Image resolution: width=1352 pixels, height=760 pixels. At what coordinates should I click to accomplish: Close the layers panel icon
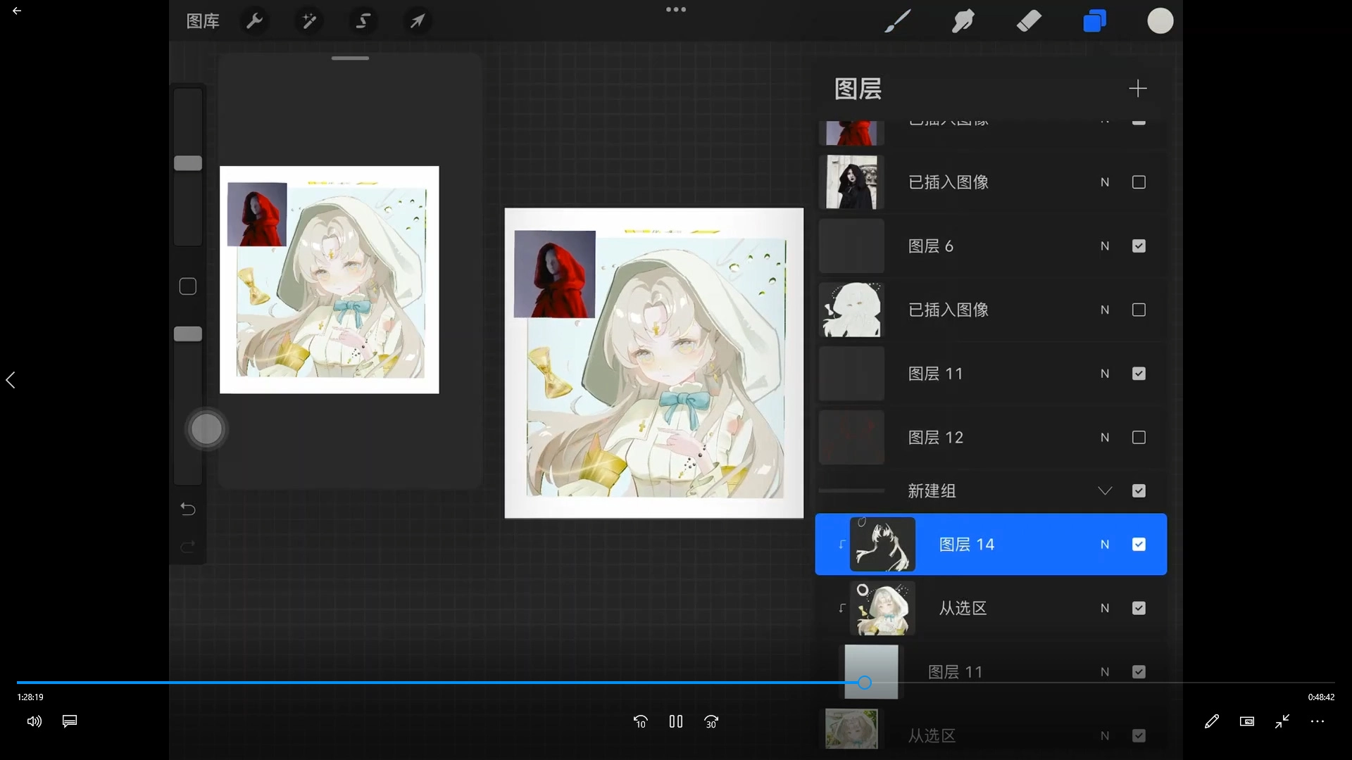(x=1094, y=21)
